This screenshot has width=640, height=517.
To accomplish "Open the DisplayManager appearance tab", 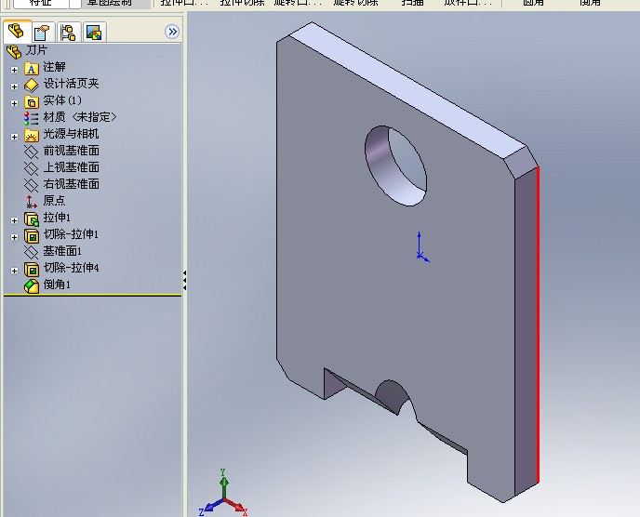I will (94, 33).
